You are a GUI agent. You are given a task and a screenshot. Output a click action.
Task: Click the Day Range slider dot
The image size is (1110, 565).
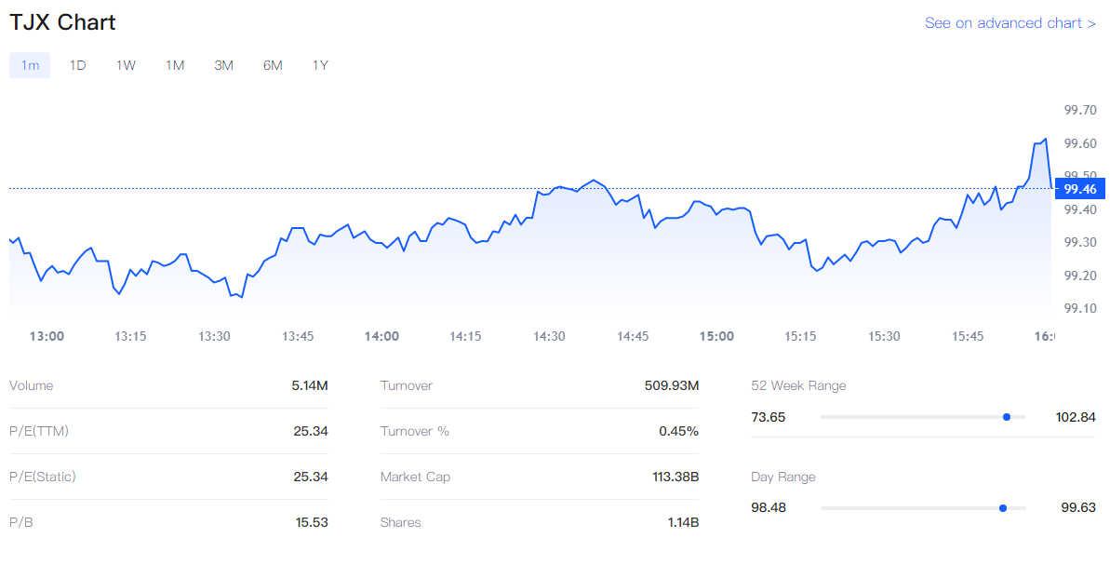click(1002, 508)
